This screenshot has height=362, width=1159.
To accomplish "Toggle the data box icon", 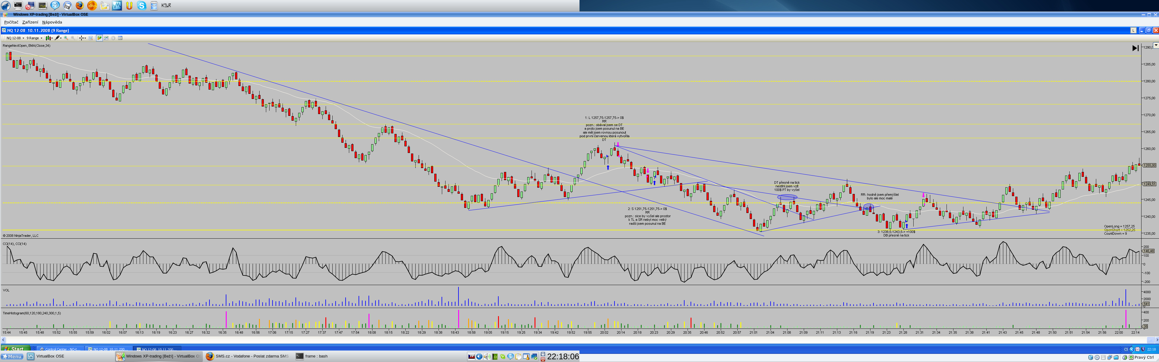I will click(120, 38).
